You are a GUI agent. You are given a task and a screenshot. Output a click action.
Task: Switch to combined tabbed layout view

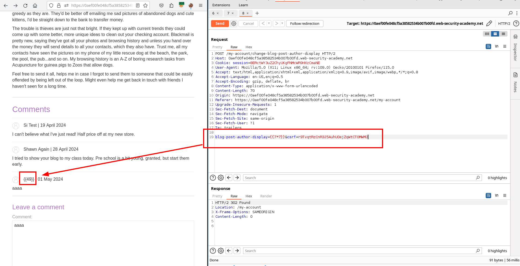point(503,34)
